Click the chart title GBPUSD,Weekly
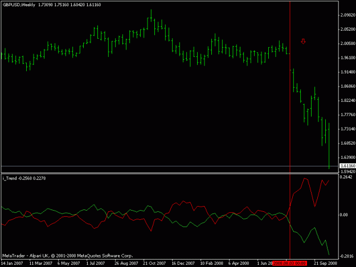The width and height of the screenshot is (356, 267). coord(19,5)
